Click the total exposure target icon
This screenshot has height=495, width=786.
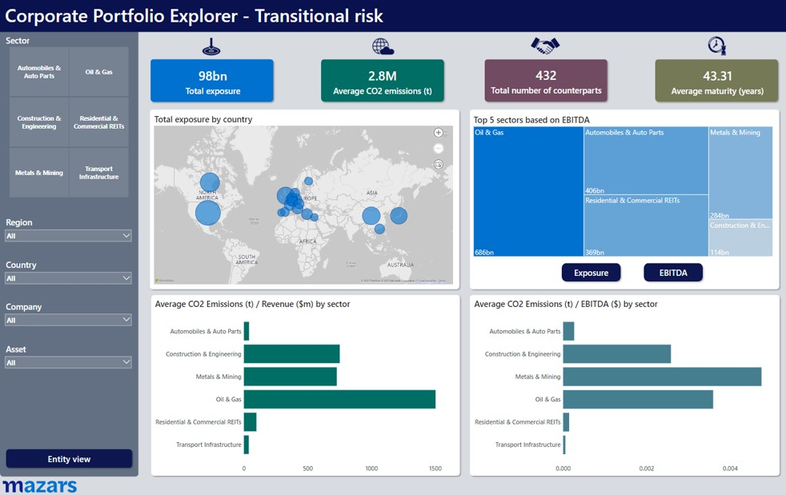[x=211, y=47]
